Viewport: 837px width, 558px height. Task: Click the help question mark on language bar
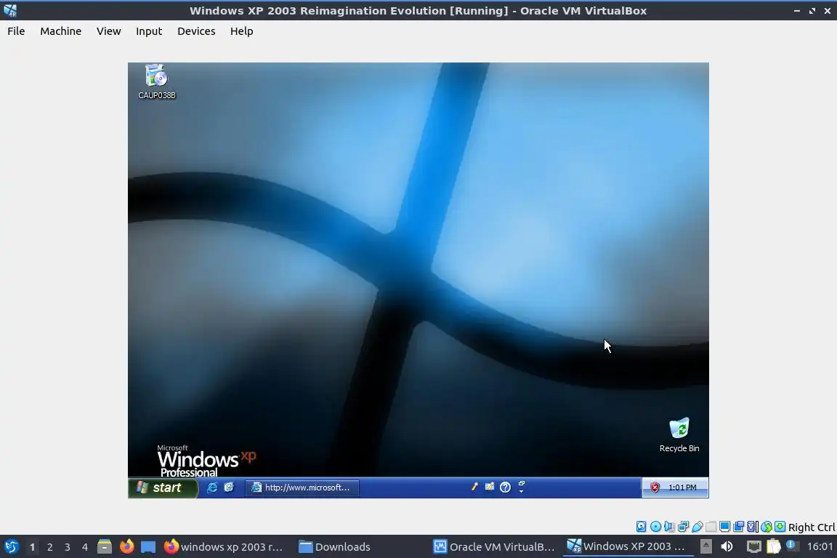coord(505,487)
